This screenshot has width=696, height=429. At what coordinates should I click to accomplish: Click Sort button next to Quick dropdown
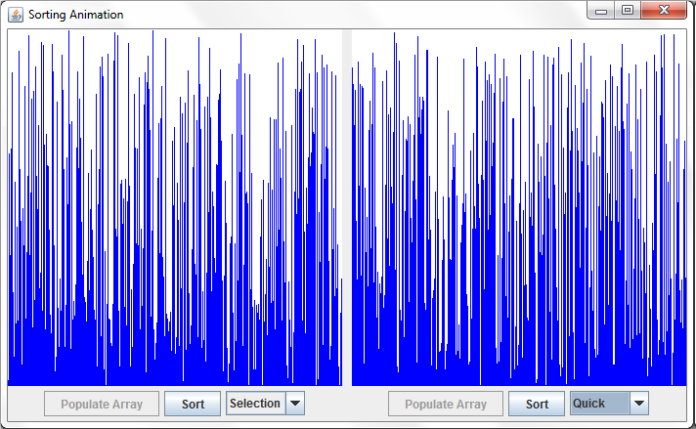537,404
